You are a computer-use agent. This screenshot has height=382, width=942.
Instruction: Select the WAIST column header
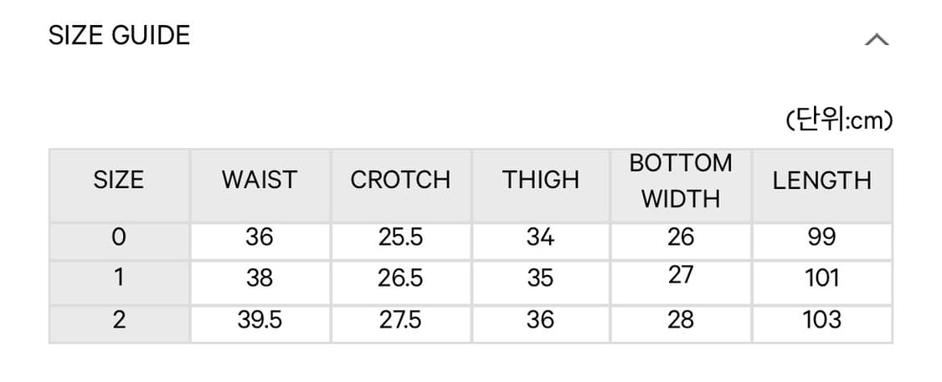pos(260,180)
